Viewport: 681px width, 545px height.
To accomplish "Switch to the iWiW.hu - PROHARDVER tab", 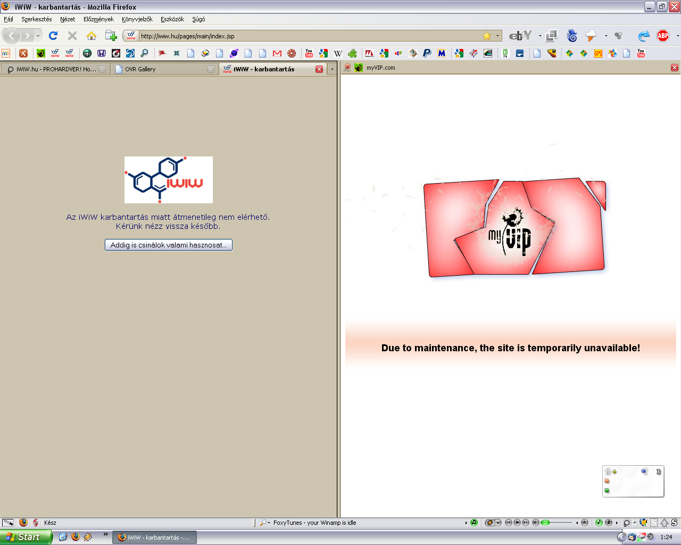I will click(55, 69).
